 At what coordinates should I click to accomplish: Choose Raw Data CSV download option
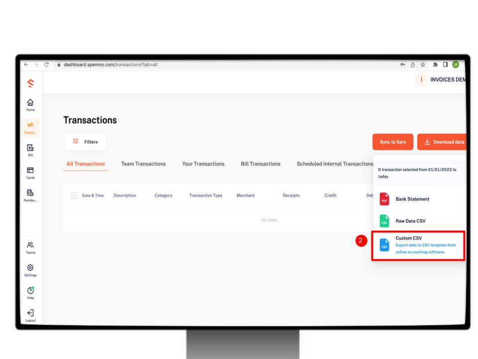(419, 221)
